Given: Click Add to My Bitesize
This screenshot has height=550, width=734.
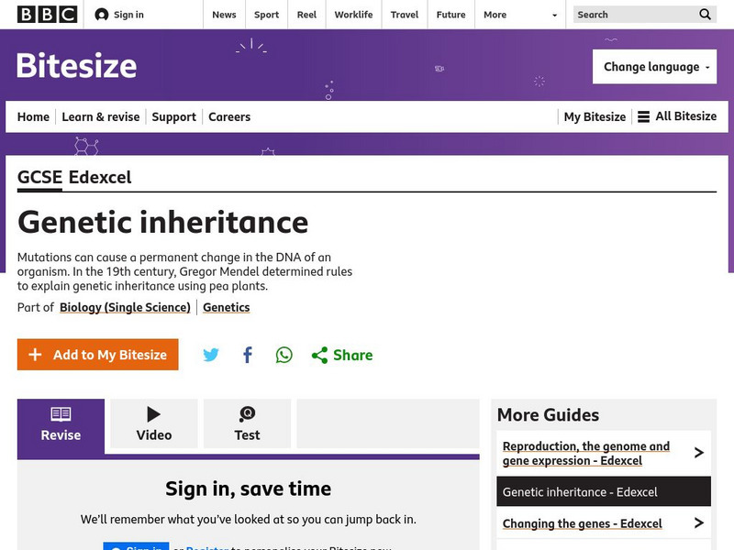Looking at the screenshot, I should click(x=97, y=354).
